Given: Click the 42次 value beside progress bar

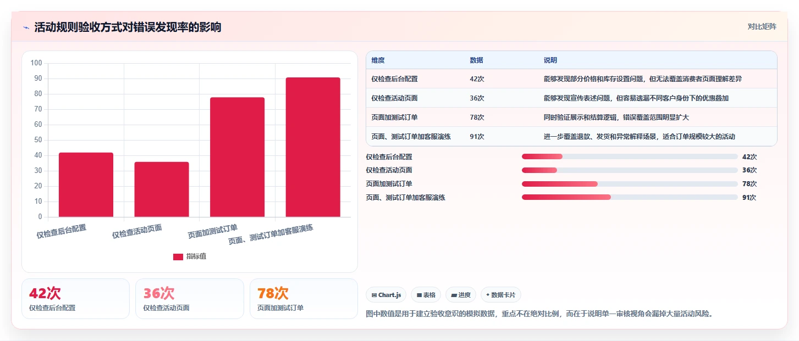Looking at the screenshot, I should pos(750,156).
